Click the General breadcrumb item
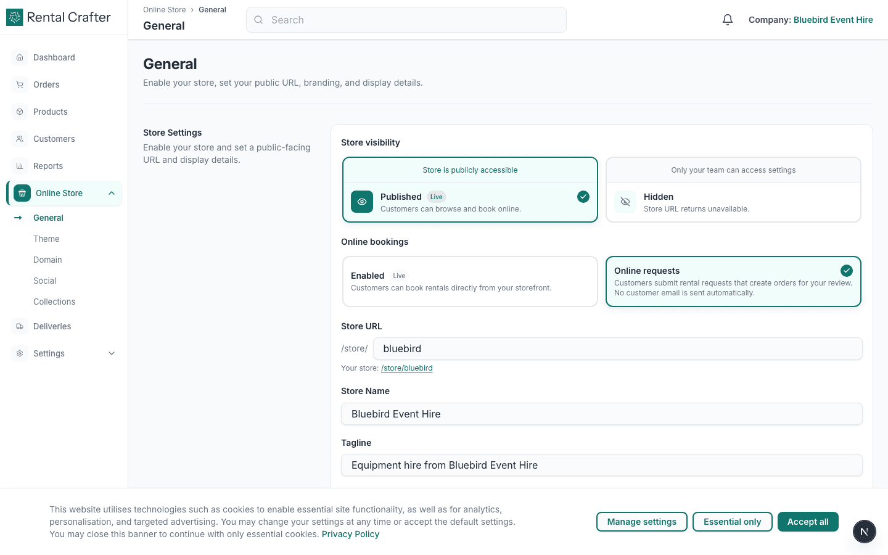The width and height of the screenshot is (888, 555). [x=212, y=10]
